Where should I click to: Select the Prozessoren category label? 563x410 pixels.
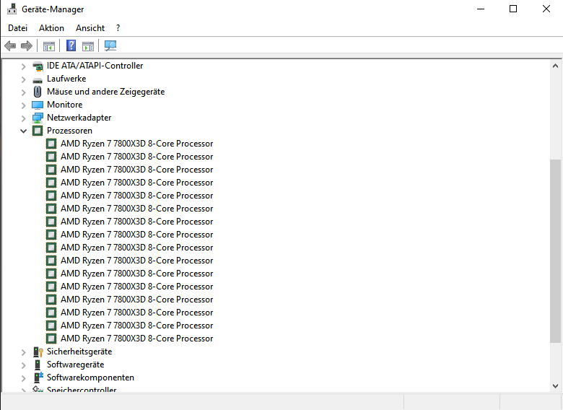point(69,131)
